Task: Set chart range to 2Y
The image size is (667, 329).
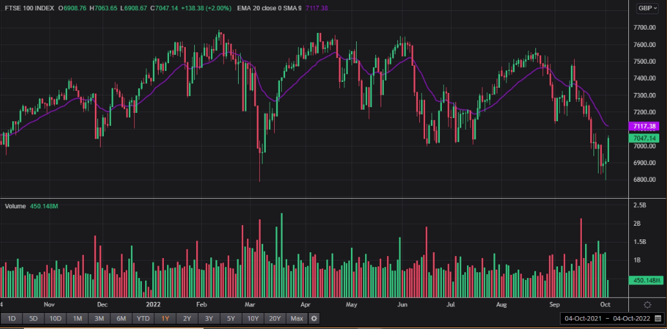Action: pos(186,319)
